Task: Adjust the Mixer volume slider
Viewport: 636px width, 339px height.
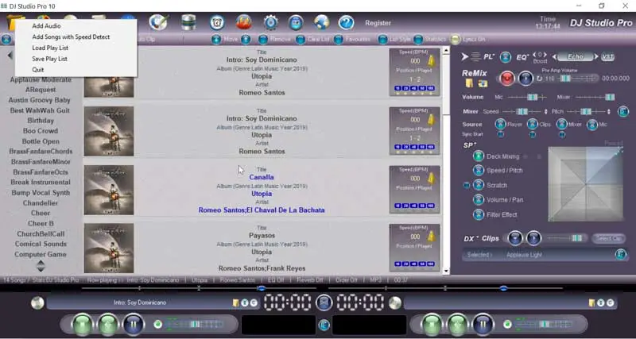Action: (595, 97)
